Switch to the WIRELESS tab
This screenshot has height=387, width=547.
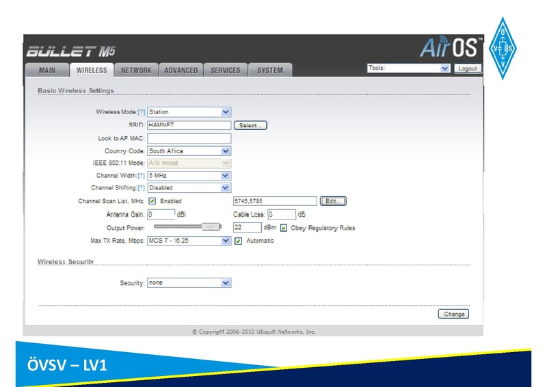click(92, 70)
